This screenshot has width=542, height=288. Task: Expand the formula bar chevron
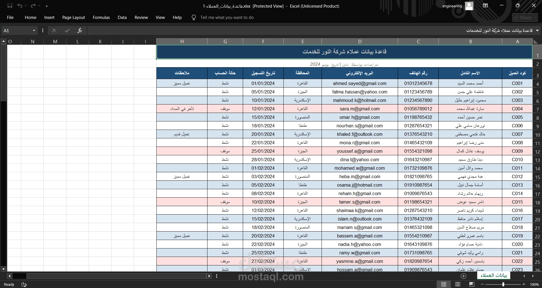pos(537,30)
